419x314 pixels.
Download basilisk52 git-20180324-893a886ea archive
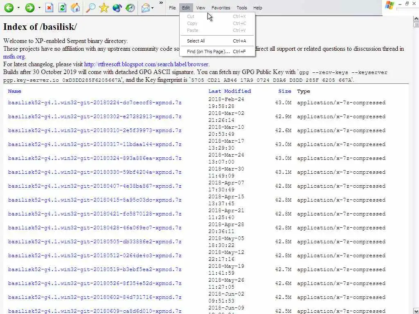click(x=95, y=158)
